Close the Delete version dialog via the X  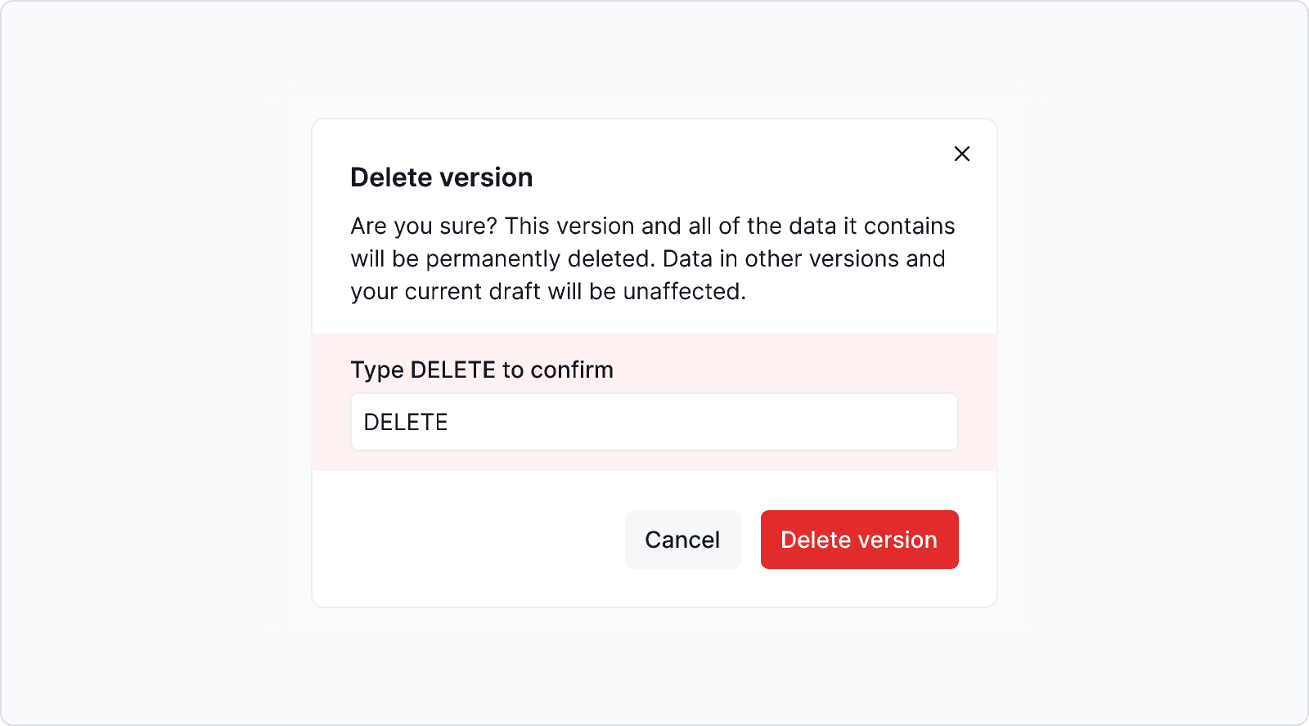tap(961, 154)
